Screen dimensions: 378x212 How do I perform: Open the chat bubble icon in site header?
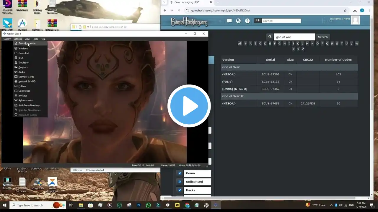click(x=229, y=21)
